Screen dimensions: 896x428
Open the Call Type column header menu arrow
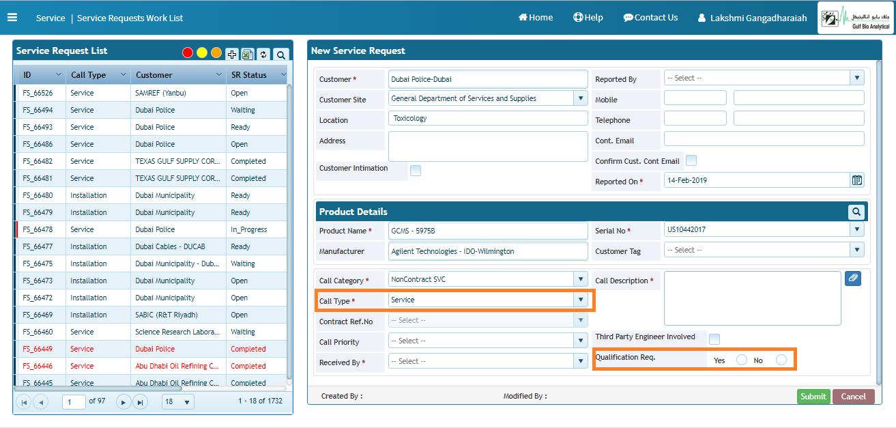click(x=124, y=74)
